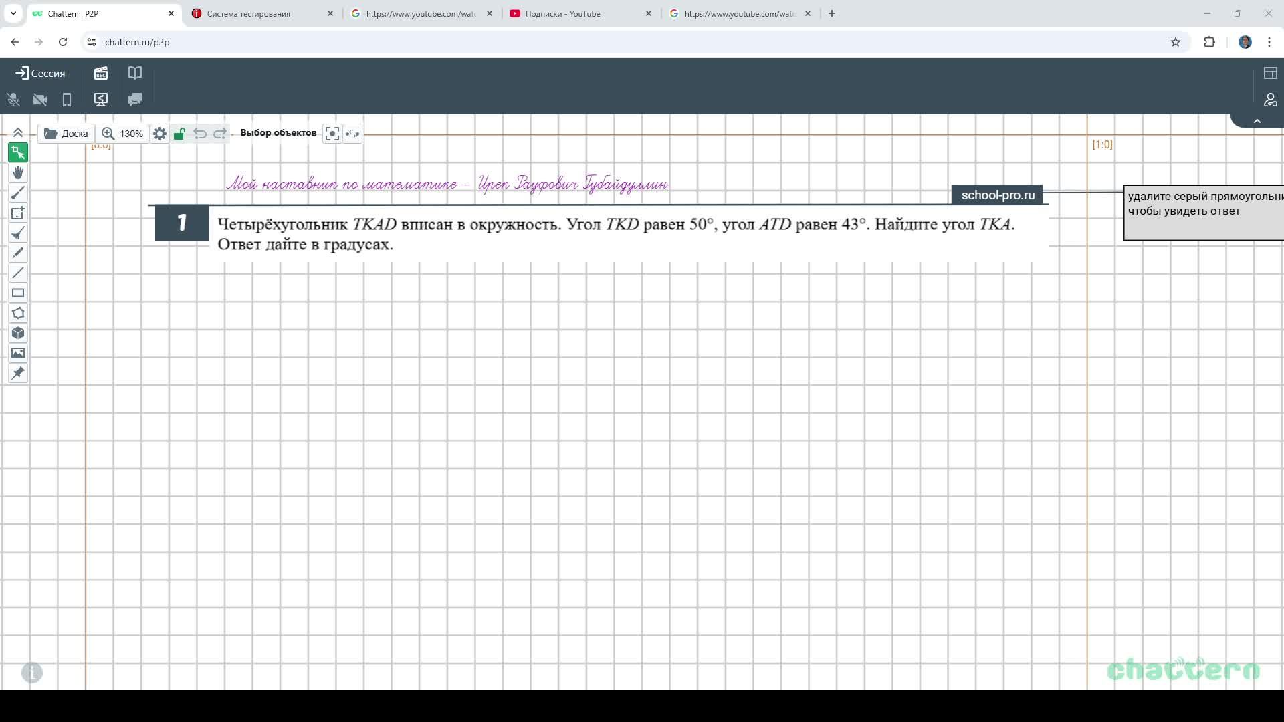Screen dimensions: 1284x722
Task: Select the straight line tool
Action: pos(18,273)
